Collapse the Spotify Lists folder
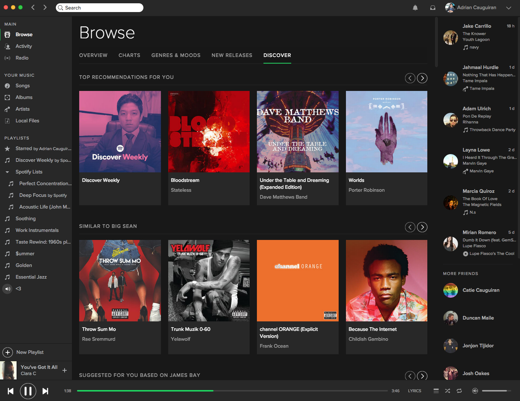Image resolution: width=520 pixels, height=401 pixels. click(7, 172)
